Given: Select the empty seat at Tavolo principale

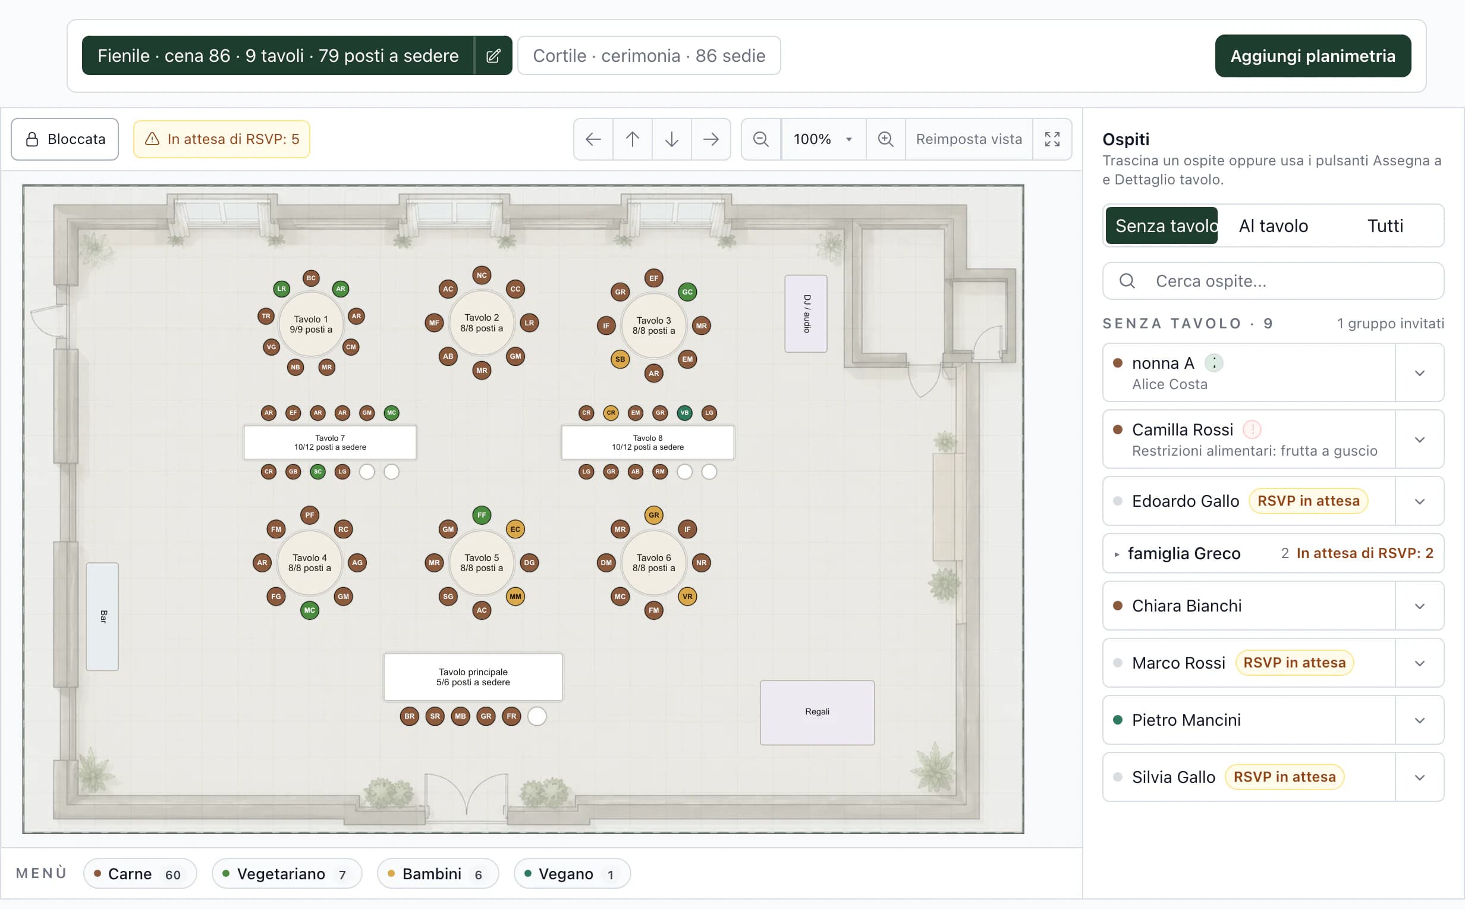Looking at the screenshot, I should point(537,716).
